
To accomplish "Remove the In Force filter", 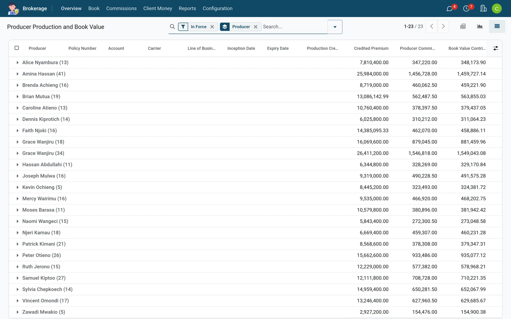I will (212, 27).
